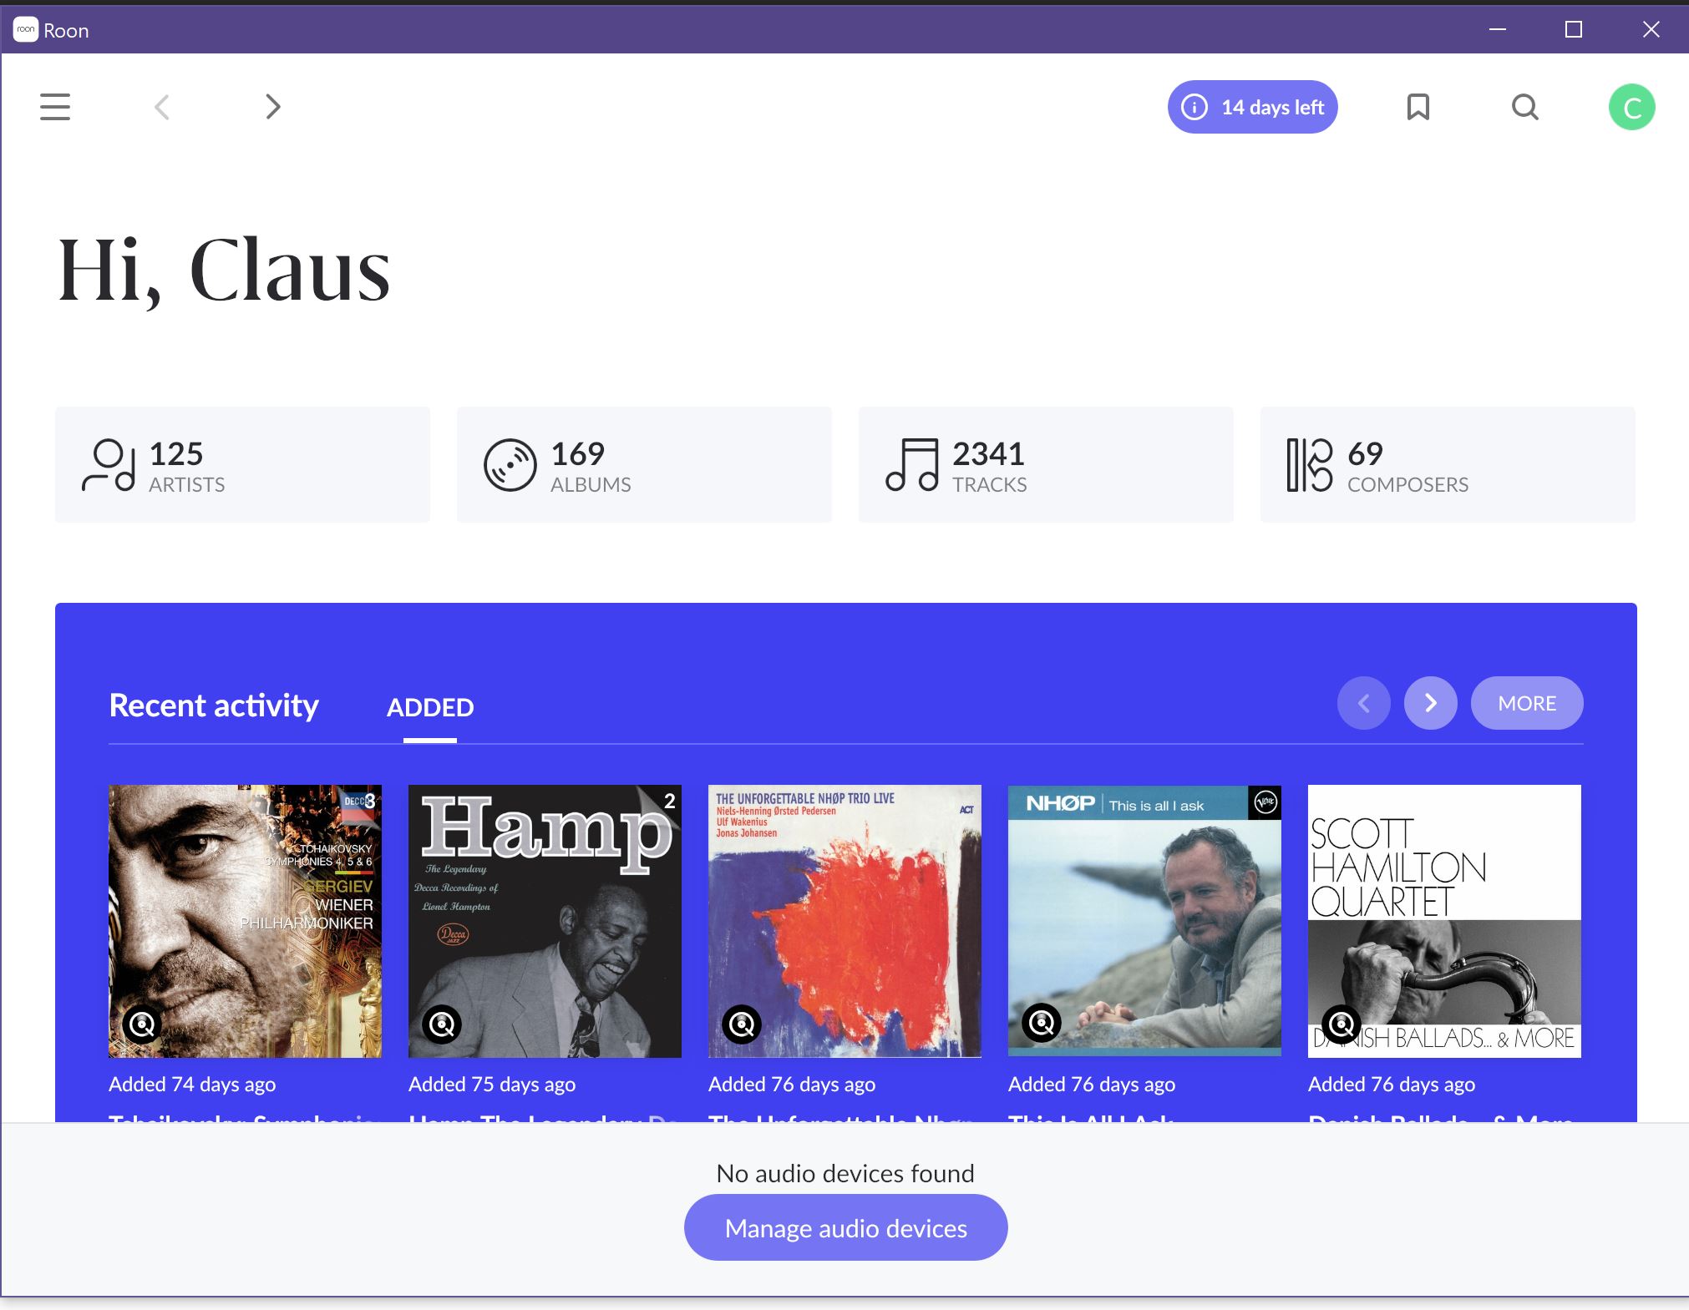The height and width of the screenshot is (1310, 1689).
Task: Click Qobuz badge on NHØP Trio Live cover
Action: pyautogui.click(x=742, y=1024)
